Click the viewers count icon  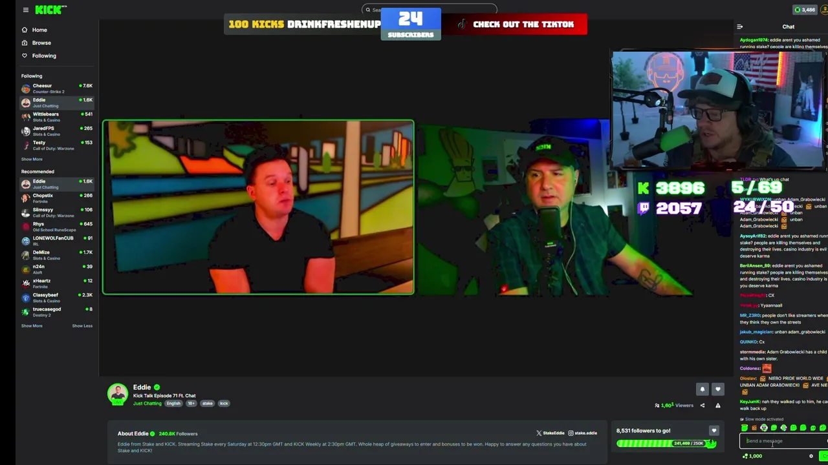(x=657, y=406)
